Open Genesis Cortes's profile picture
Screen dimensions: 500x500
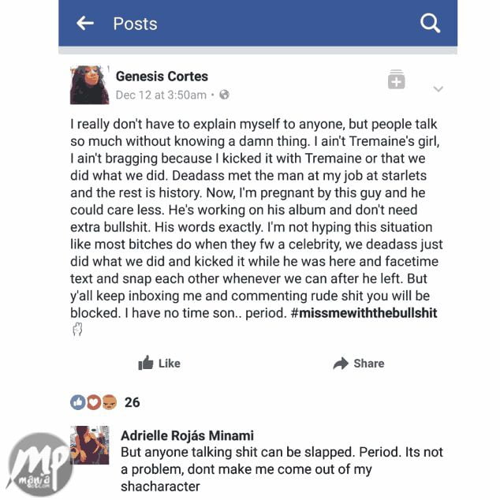click(x=89, y=85)
